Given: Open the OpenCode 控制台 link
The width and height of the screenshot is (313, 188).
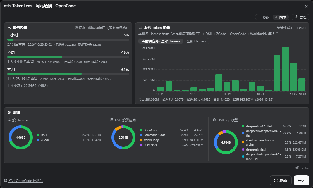Looking at the screenshot, I should pyautogui.click(x=26, y=181).
